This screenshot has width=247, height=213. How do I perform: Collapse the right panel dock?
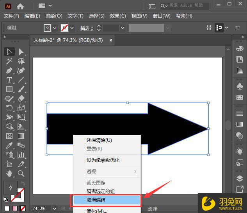point(243,37)
